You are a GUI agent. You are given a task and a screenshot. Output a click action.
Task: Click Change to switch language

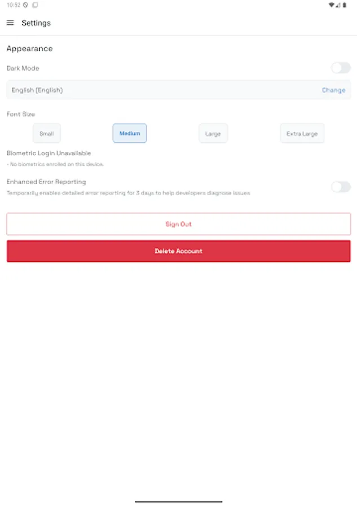click(x=333, y=90)
